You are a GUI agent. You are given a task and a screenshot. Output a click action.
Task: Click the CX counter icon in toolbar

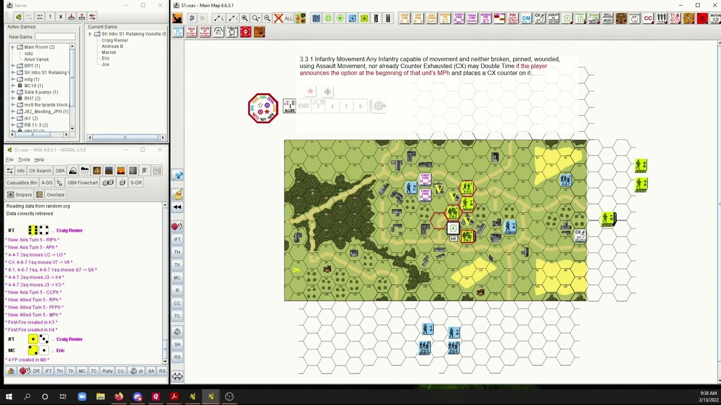click(x=540, y=19)
